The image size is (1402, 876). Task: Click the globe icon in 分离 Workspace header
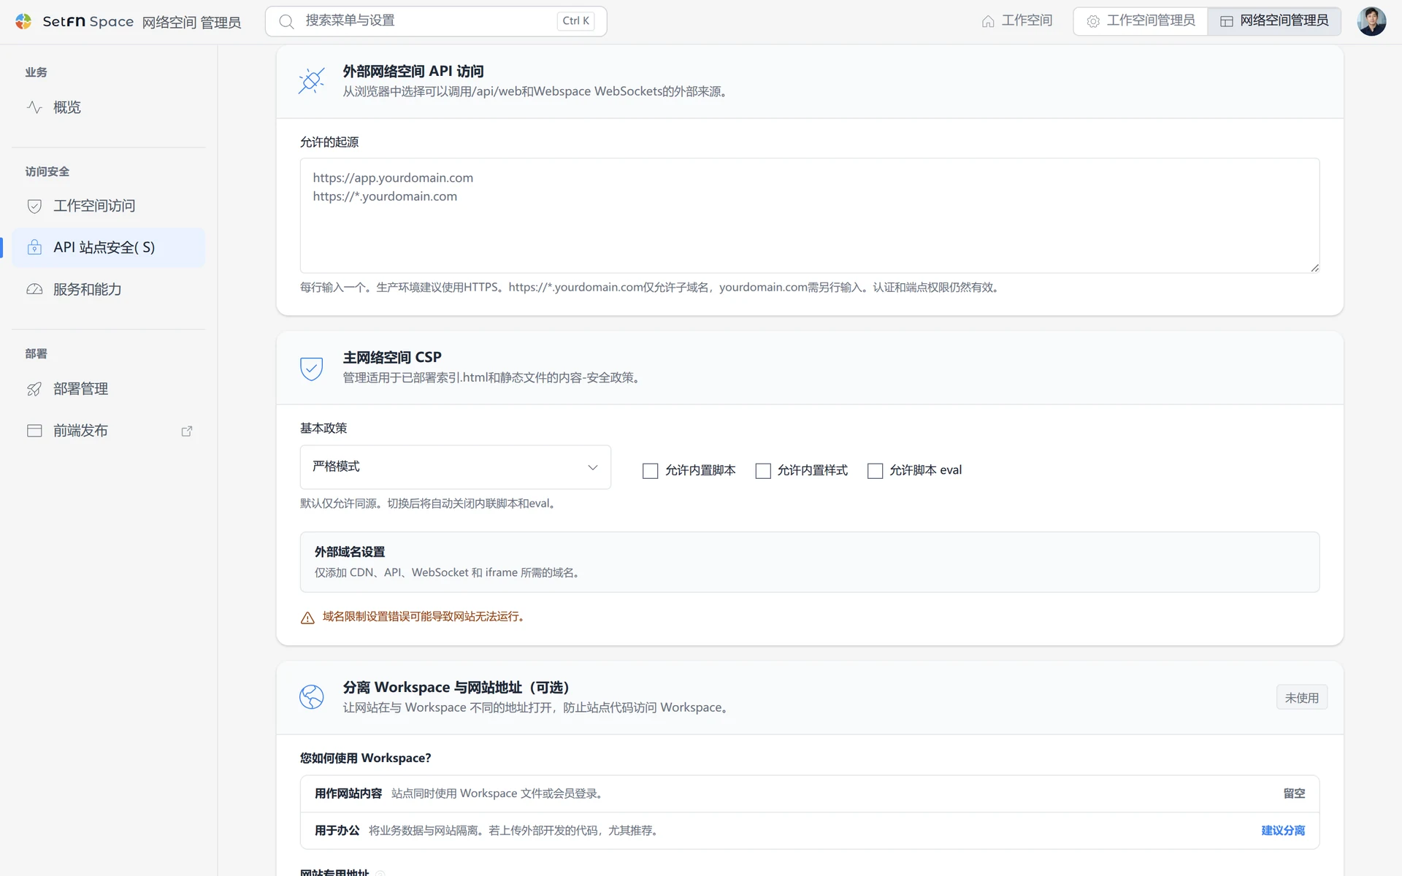312,697
